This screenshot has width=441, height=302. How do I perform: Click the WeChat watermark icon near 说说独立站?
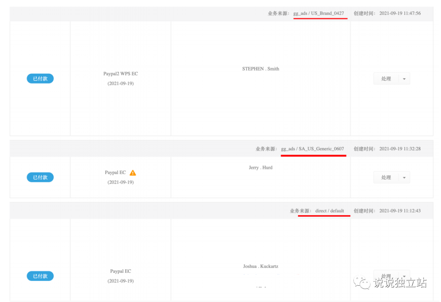[x=362, y=282]
